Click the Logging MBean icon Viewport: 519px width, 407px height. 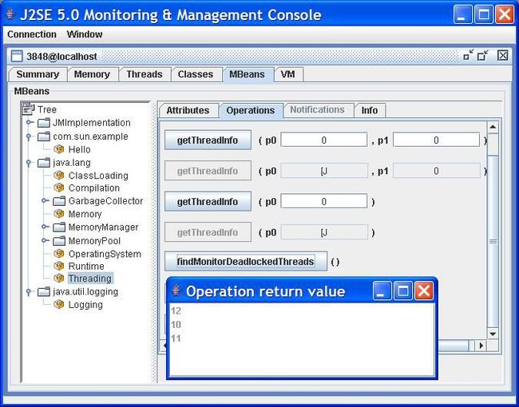59,304
